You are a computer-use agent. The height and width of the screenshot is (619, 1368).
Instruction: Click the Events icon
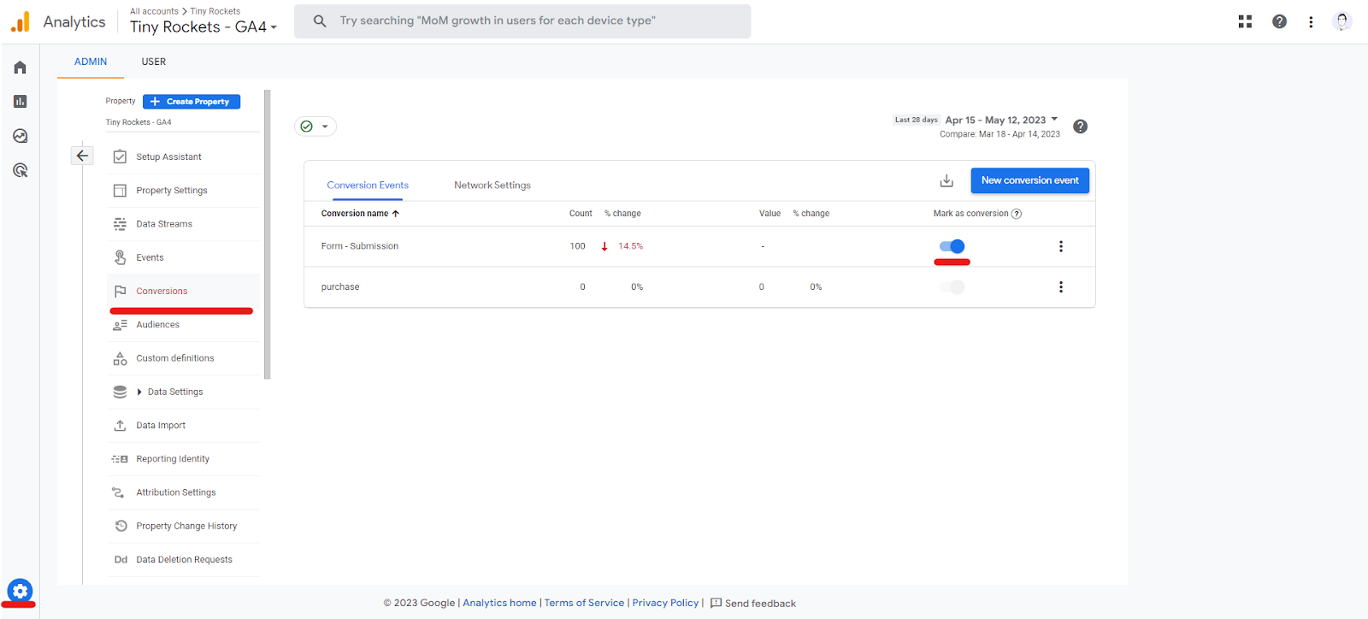pos(120,257)
